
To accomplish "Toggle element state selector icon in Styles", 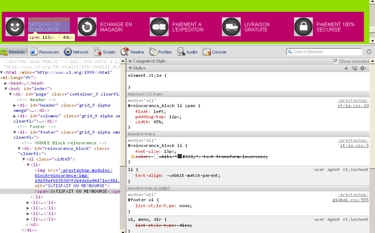I will [x=355, y=68].
